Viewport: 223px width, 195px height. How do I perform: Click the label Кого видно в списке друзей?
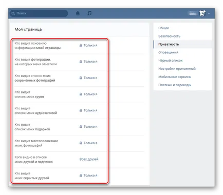[33, 160]
